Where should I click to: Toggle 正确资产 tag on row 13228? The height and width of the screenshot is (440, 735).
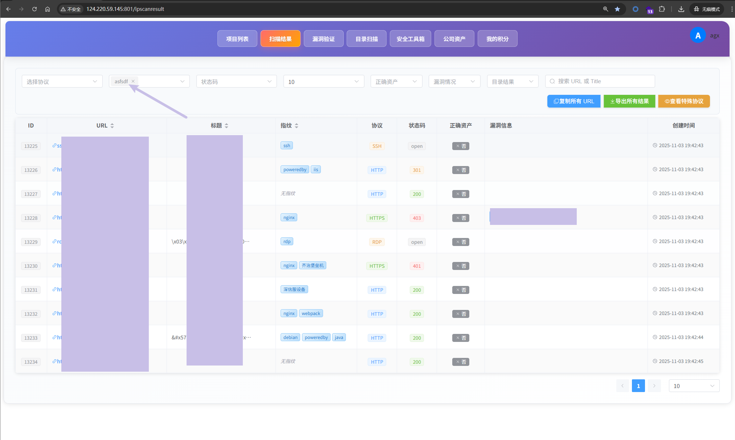461,218
